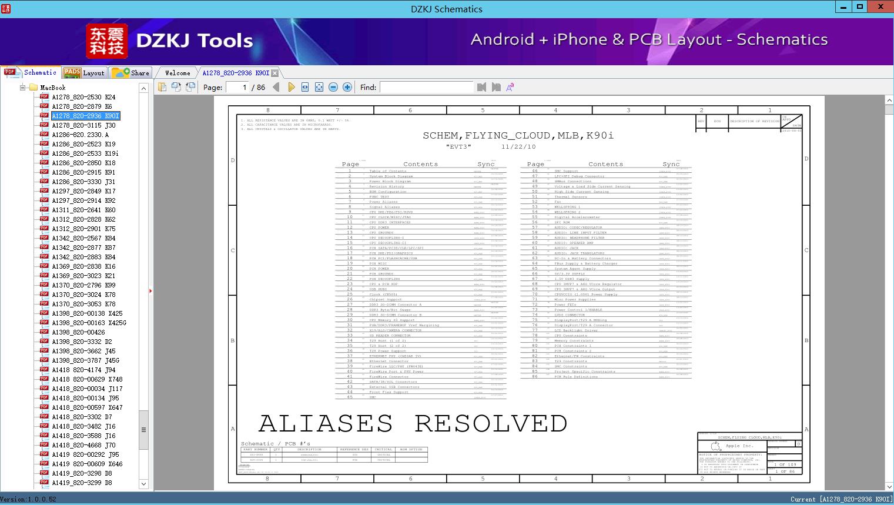Screen dimensions: 894x505
Task: Open A1369_820-3023 K21 schematic
Action: (x=83, y=276)
